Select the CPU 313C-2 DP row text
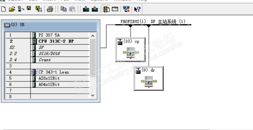The width and height of the screenshot is (253, 130). coord(56,41)
